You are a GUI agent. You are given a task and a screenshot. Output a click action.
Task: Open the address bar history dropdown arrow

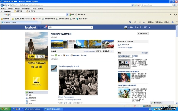132,5
